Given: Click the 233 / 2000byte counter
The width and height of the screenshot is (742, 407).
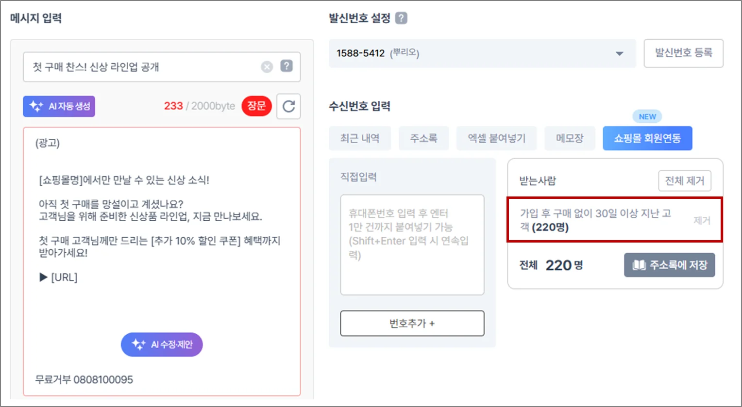Looking at the screenshot, I should pos(199,106).
